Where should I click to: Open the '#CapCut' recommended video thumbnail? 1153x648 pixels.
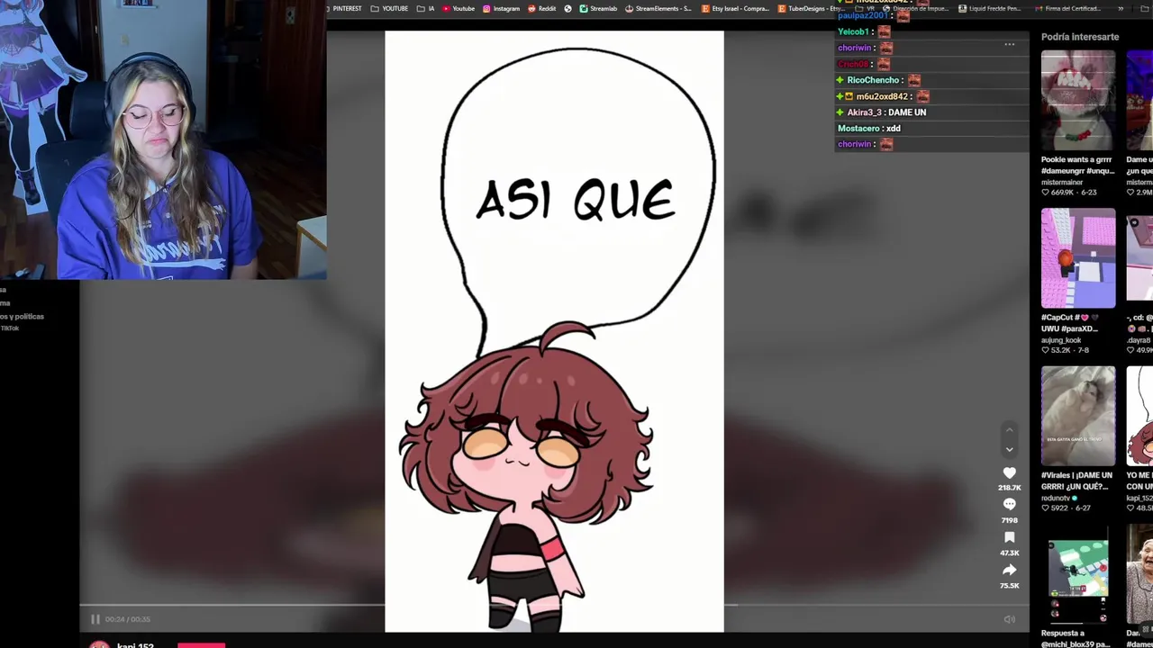(1077, 258)
